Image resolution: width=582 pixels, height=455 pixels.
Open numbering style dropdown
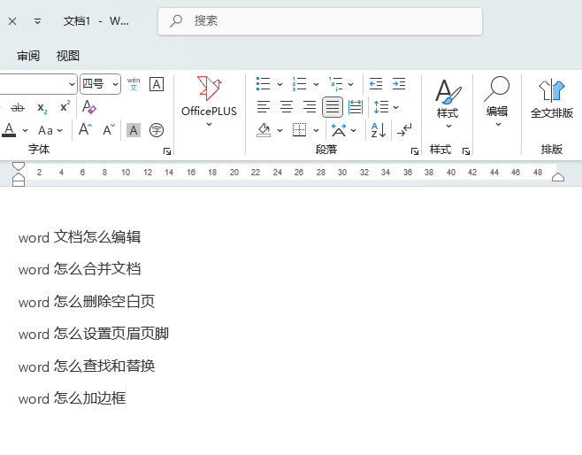point(316,84)
